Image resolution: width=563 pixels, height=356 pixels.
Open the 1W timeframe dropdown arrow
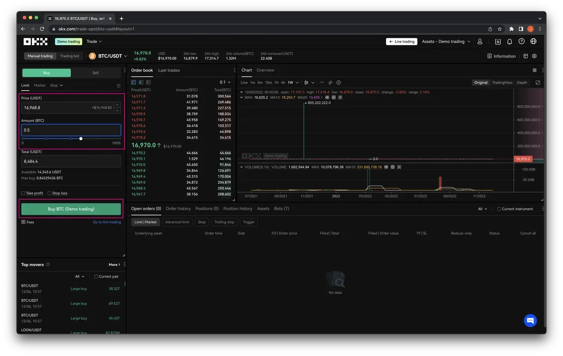[x=297, y=83]
